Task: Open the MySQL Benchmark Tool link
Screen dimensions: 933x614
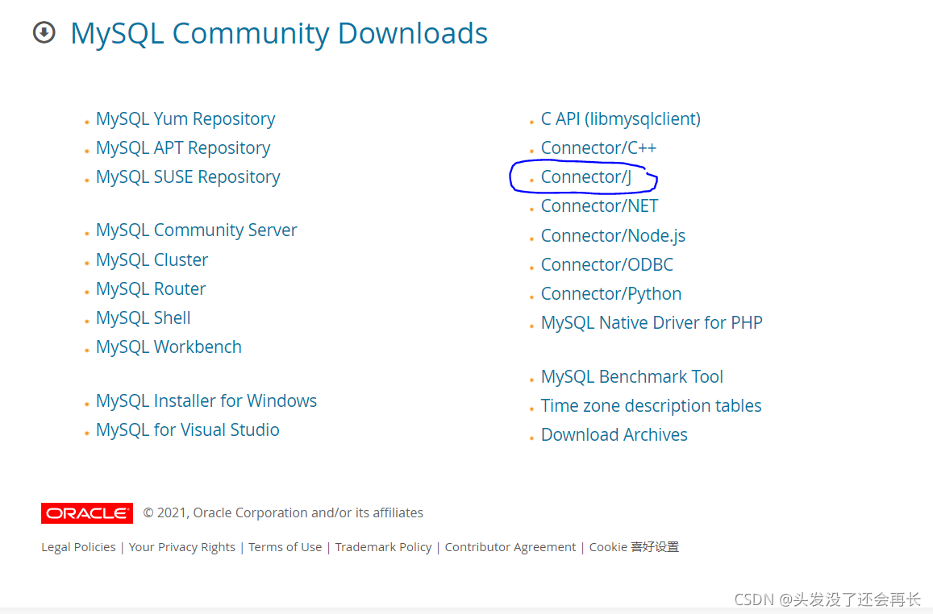Action: [x=632, y=377]
